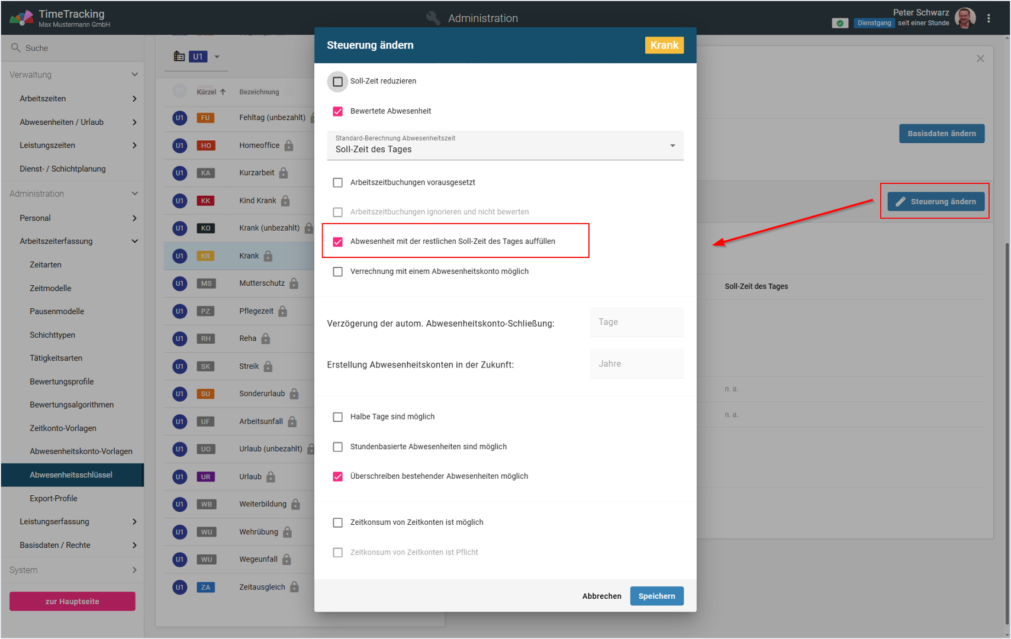The image size is (1011, 639).
Task: Click the company building icon next to U1
Action: pyautogui.click(x=179, y=56)
